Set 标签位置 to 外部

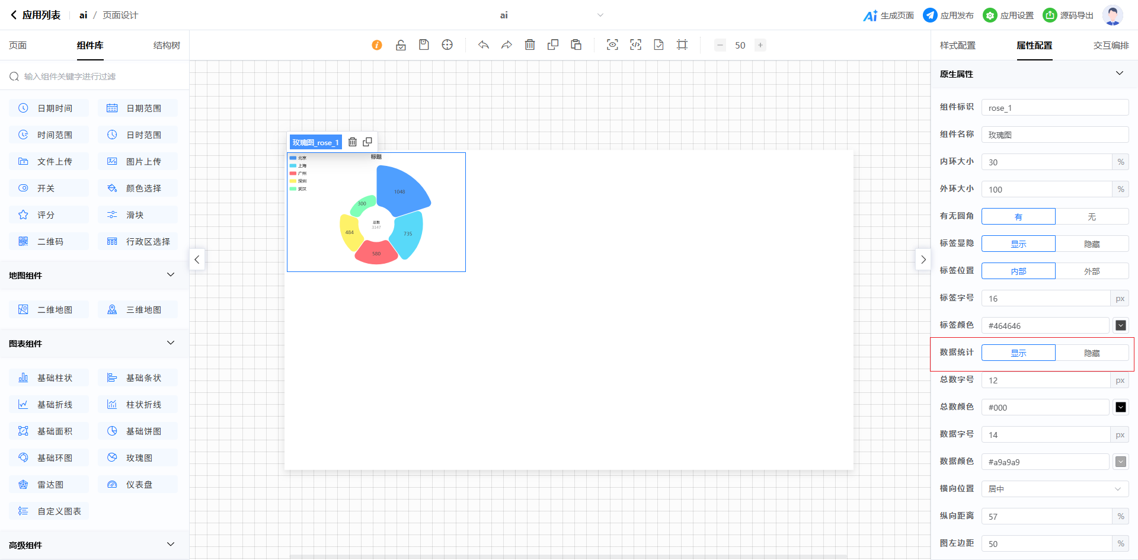click(1091, 271)
